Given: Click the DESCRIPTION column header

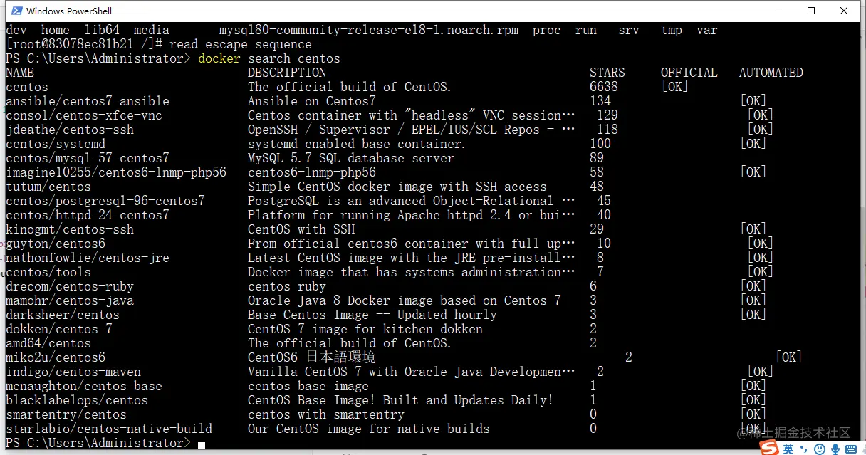Looking at the screenshot, I should pyautogui.click(x=287, y=73).
